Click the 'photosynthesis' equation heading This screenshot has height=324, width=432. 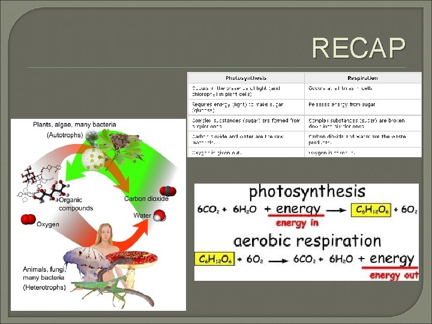pyautogui.click(x=307, y=192)
